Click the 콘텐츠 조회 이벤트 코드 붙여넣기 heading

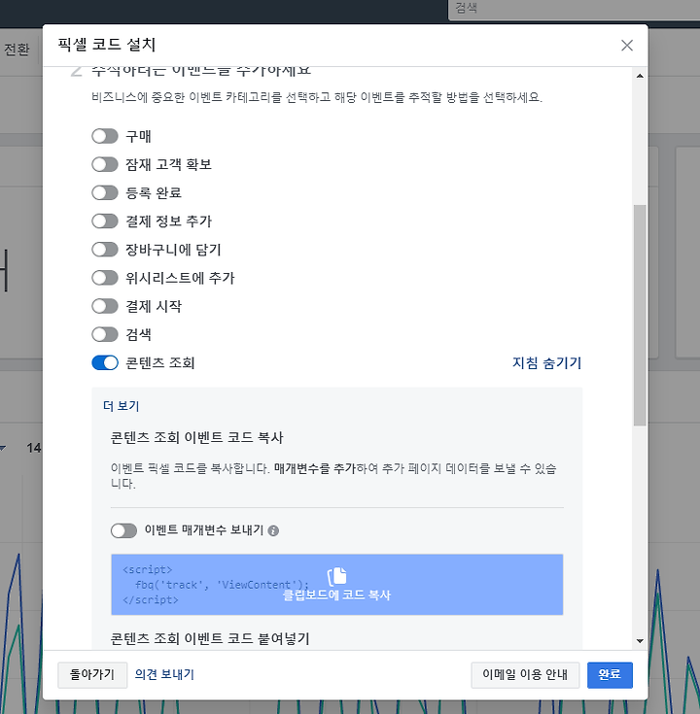click(210, 639)
